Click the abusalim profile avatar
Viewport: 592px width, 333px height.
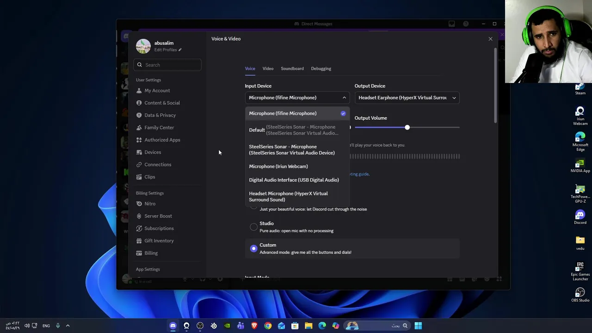[x=143, y=46]
